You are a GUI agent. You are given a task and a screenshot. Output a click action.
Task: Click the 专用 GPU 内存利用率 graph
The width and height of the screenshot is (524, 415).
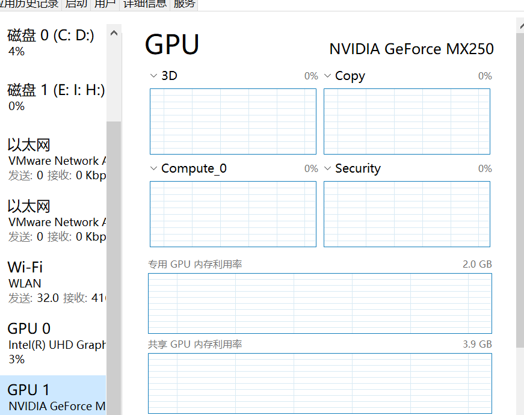(320, 303)
